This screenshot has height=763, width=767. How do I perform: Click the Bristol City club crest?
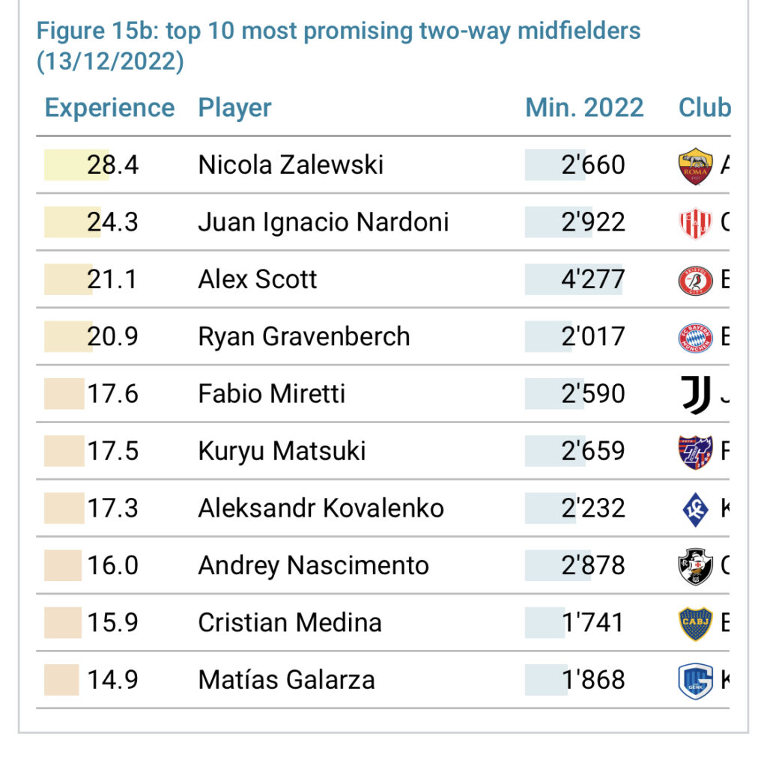(694, 280)
